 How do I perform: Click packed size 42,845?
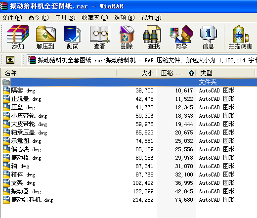(x=184, y=191)
